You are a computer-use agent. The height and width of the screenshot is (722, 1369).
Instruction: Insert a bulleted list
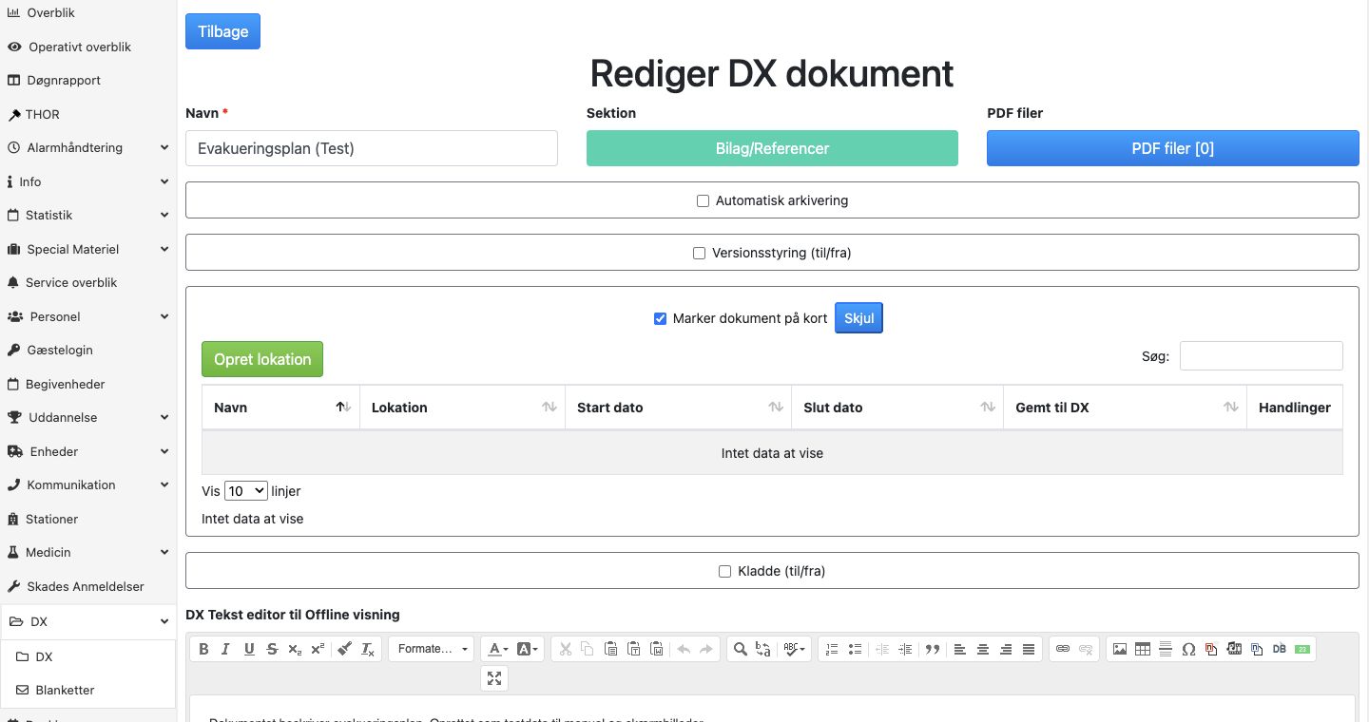tap(855, 649)
